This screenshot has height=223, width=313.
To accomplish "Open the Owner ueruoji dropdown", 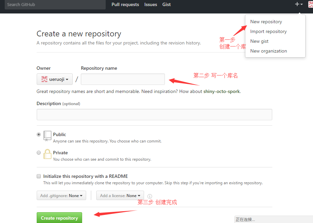I will pos(55,79).
